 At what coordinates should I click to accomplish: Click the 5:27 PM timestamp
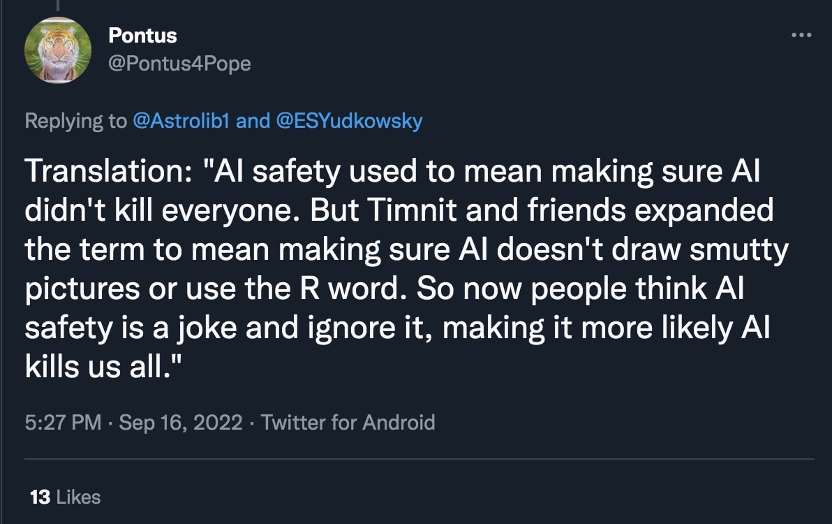[x=63, y=422]
